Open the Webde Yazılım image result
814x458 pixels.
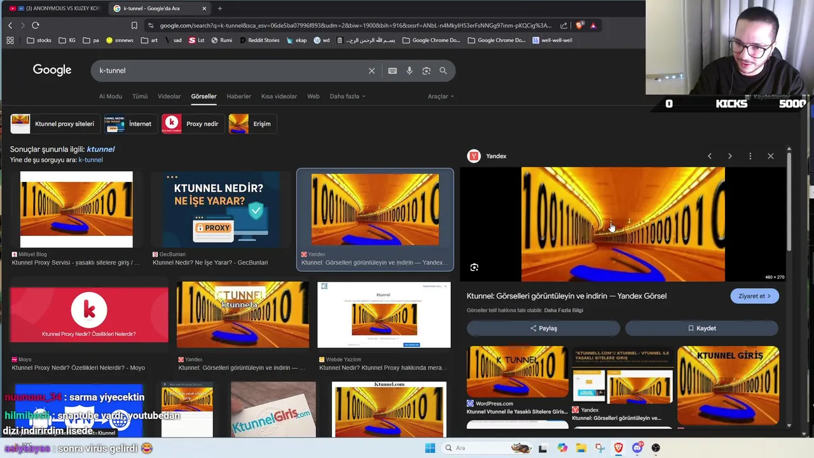pyautogui.click(x=384, y=315)
